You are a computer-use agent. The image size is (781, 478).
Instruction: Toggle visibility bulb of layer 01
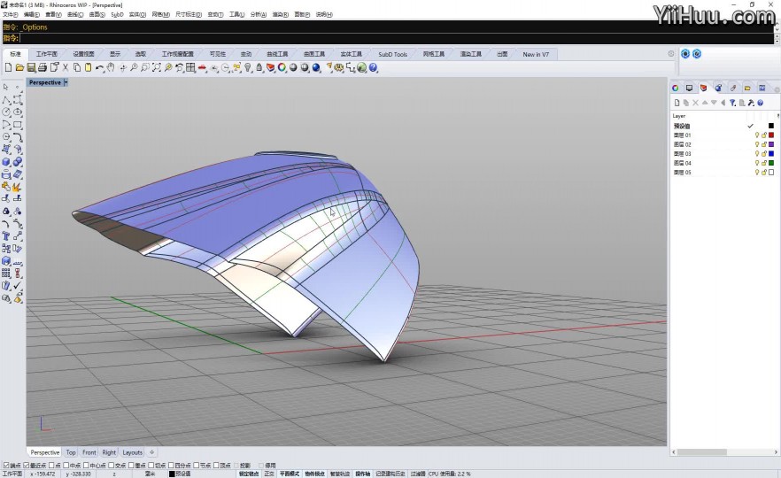pyautogui.click(x=756, y=135)
